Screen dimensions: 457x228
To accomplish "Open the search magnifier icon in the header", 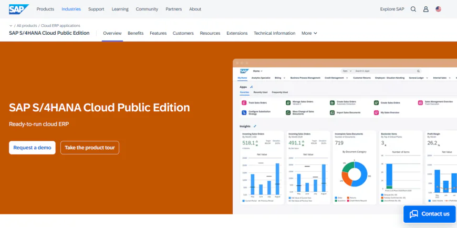I will (x=413, y=9).
